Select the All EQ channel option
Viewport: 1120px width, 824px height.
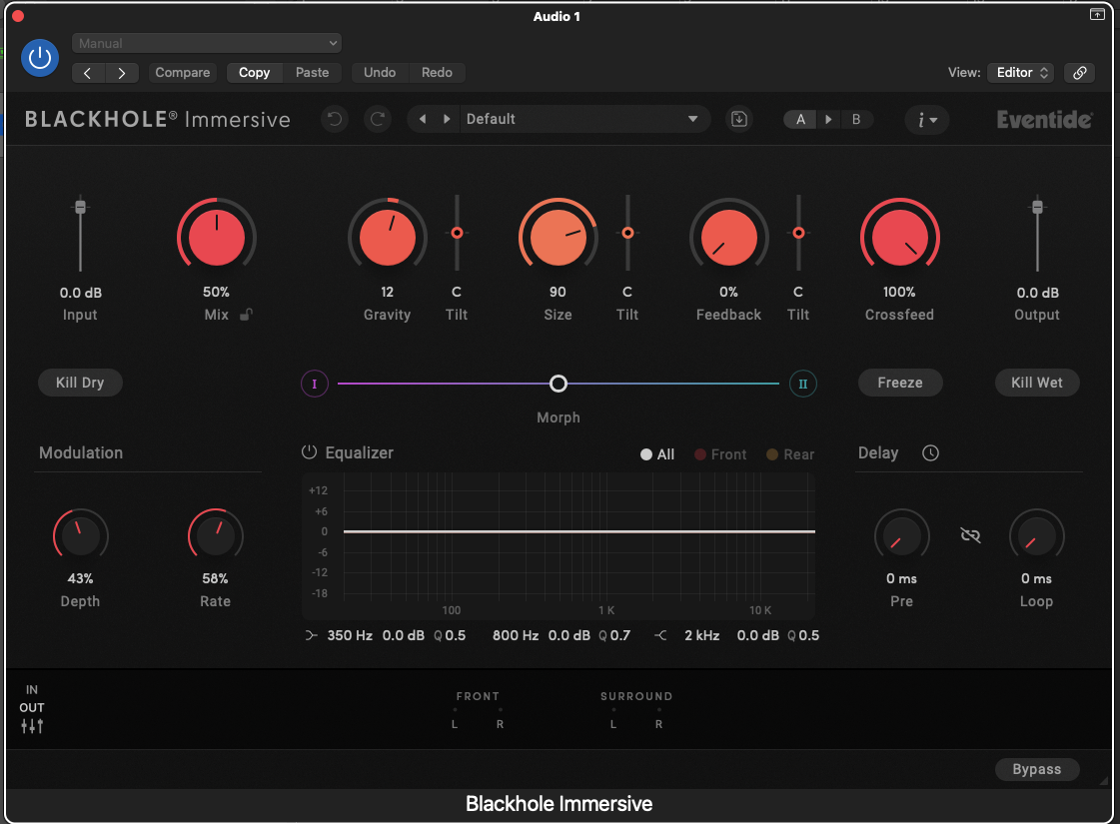pos(657,454)
